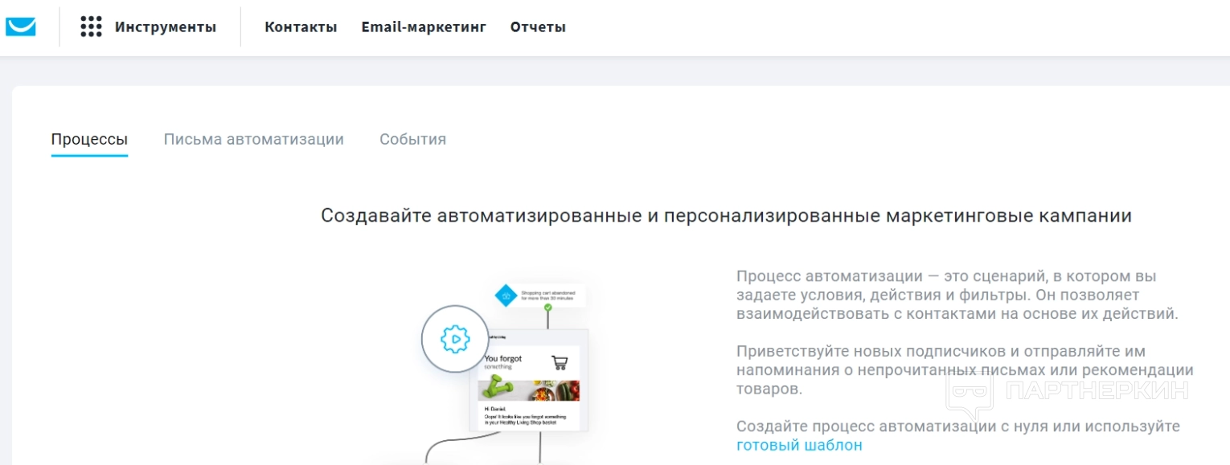
Task: Follow the готовый шаблон link
Action: (x=799, y=445)
